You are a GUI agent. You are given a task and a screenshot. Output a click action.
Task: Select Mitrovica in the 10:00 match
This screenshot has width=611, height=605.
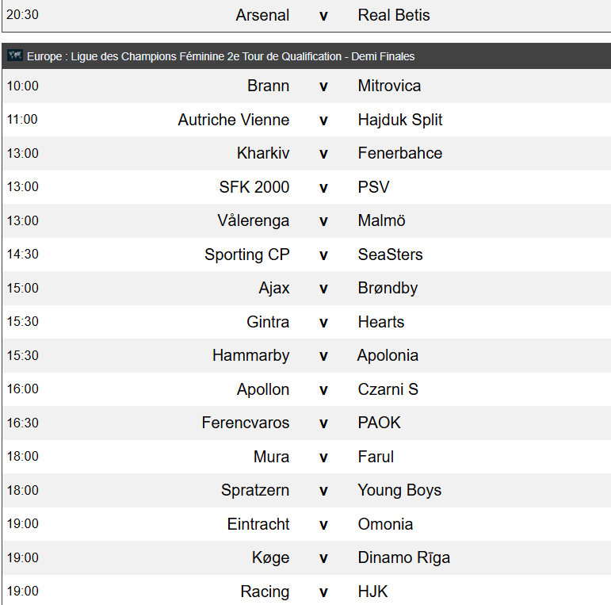(389, 86)
